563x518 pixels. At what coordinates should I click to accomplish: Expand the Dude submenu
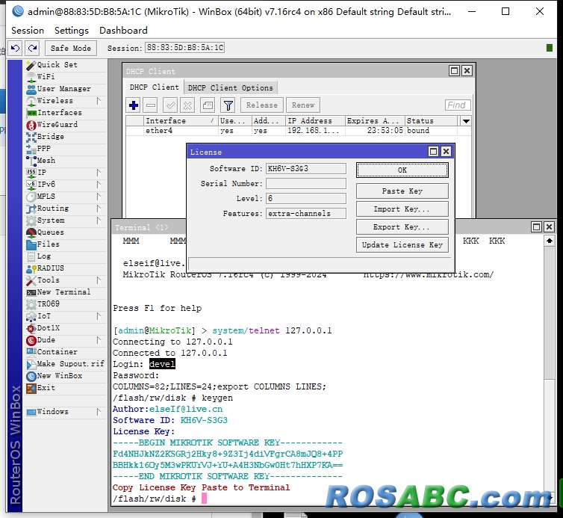(99, 339)
